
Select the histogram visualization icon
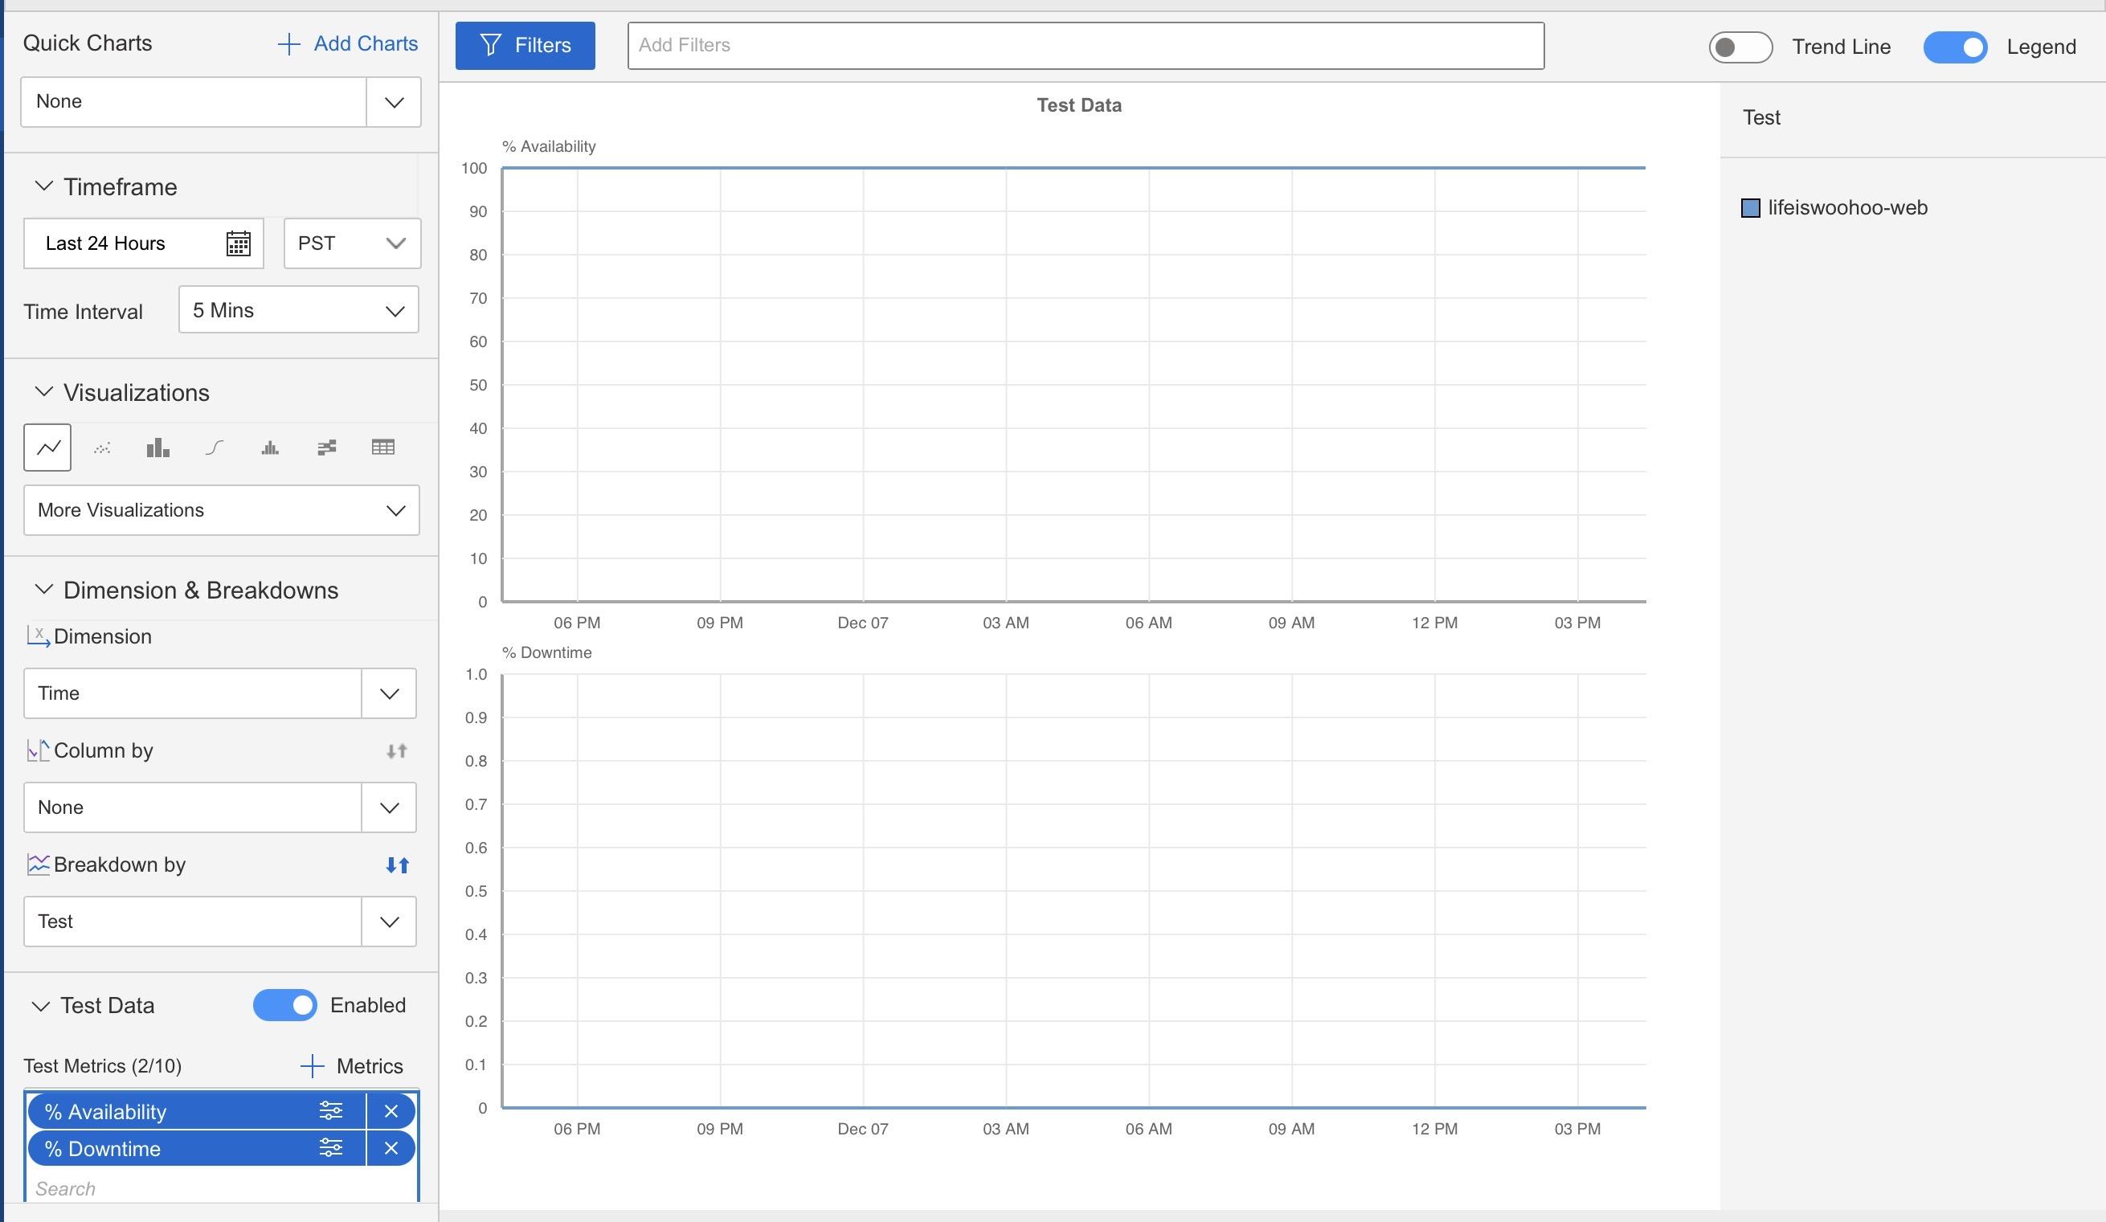pyautogui.click(x=270, y=448)
